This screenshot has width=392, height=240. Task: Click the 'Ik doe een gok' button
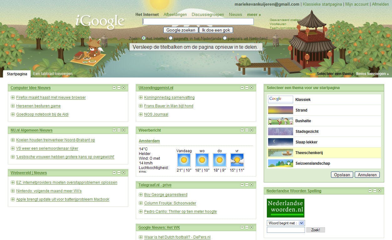[216, 30]
